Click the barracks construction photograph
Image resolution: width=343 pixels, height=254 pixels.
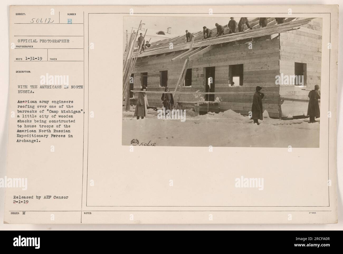click(x=222, y=82)
